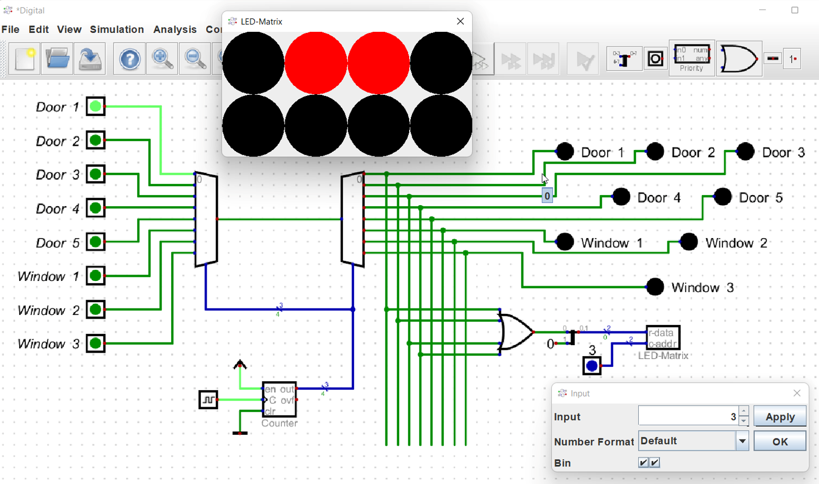Open an existing circuit
The width and height of the screenshot is (819, 484).
click(x=57, y=58)
